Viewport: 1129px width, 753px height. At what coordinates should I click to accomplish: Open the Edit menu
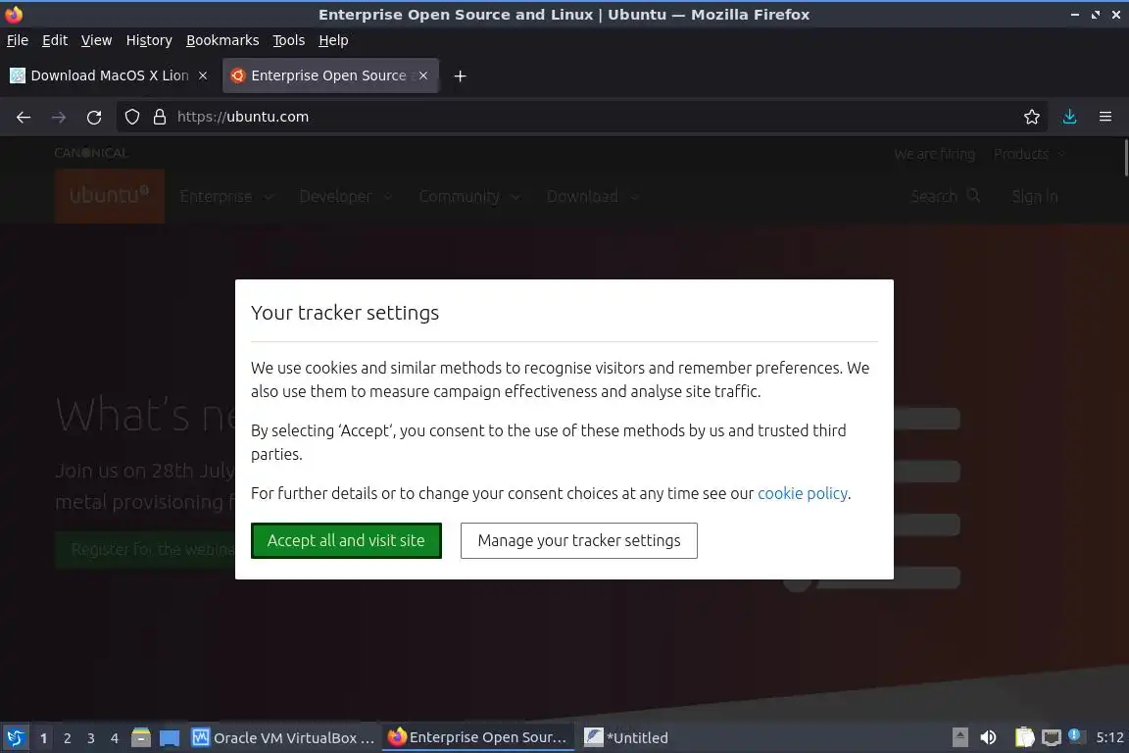pyautogui.click(x=55, y=40)
